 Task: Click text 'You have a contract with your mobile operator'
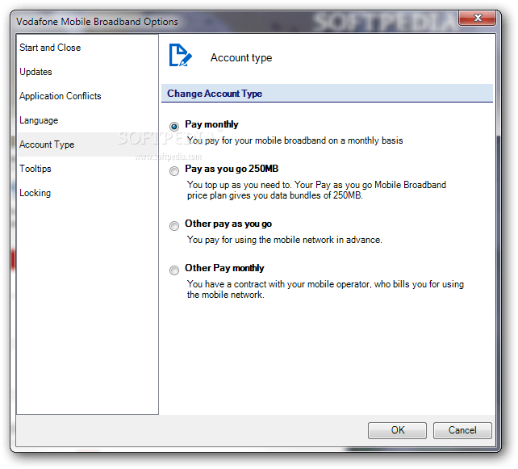pyautogui.click(x=278, y=284)
